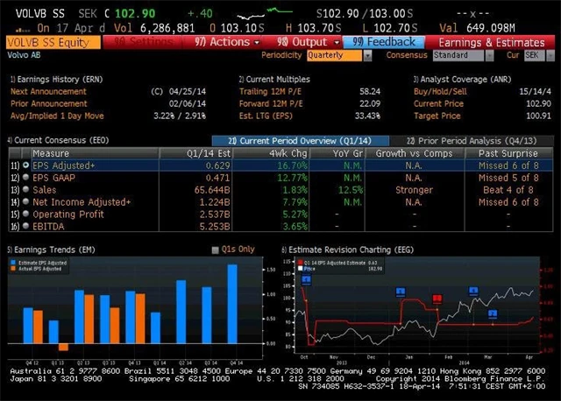
Task: Open the Currency SEK dropdown arrow
Action: pos(550,56)
